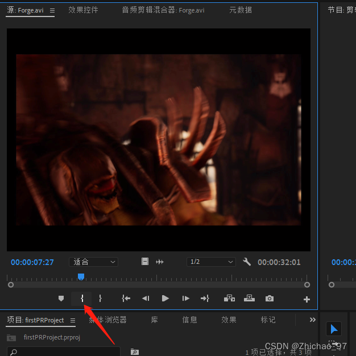Click Drag Audio Only waveform icon

click(160, 262)
